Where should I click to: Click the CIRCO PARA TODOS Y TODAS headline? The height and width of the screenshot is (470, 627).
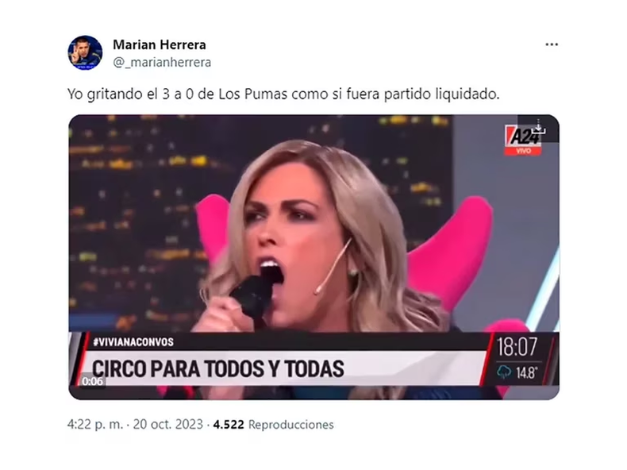coord(218,369)
